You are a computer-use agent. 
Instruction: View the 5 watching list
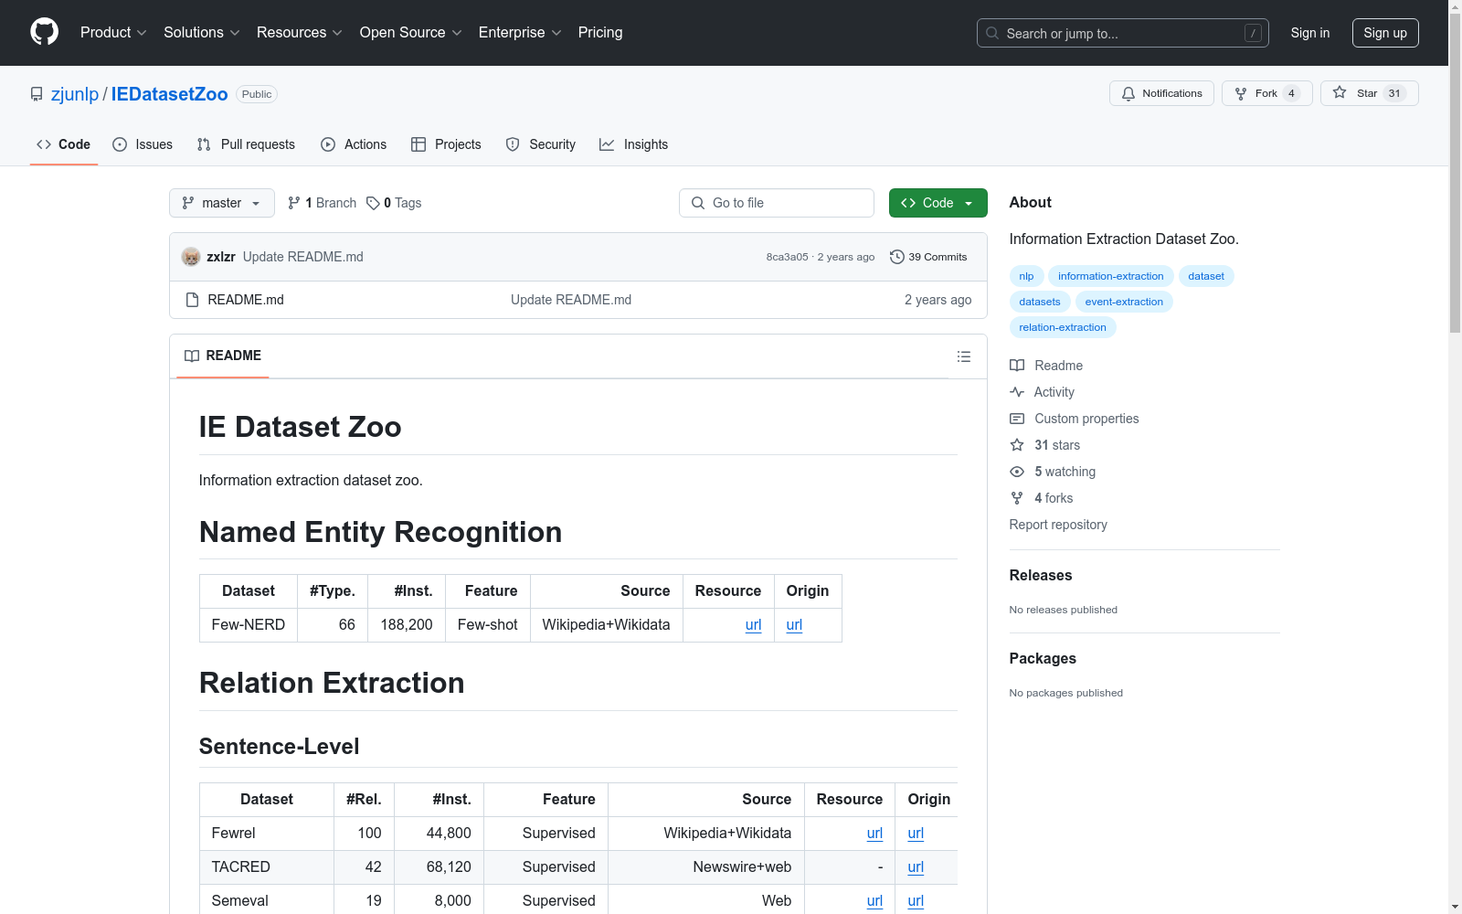tap(1053, 472)
